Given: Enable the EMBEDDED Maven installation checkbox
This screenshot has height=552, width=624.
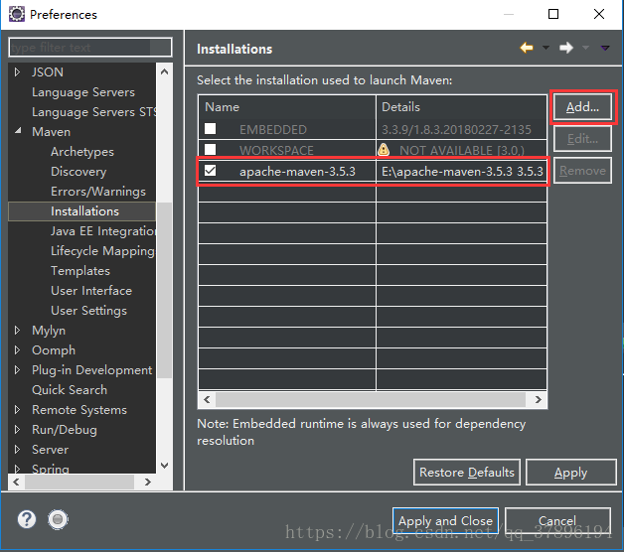Looking at the screenshot, I should coord(210,129).
